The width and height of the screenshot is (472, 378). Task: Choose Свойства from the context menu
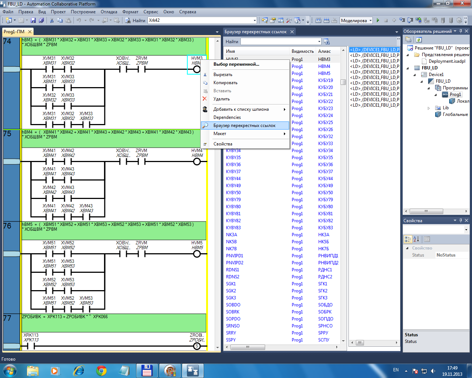click(x=223, y=144)
